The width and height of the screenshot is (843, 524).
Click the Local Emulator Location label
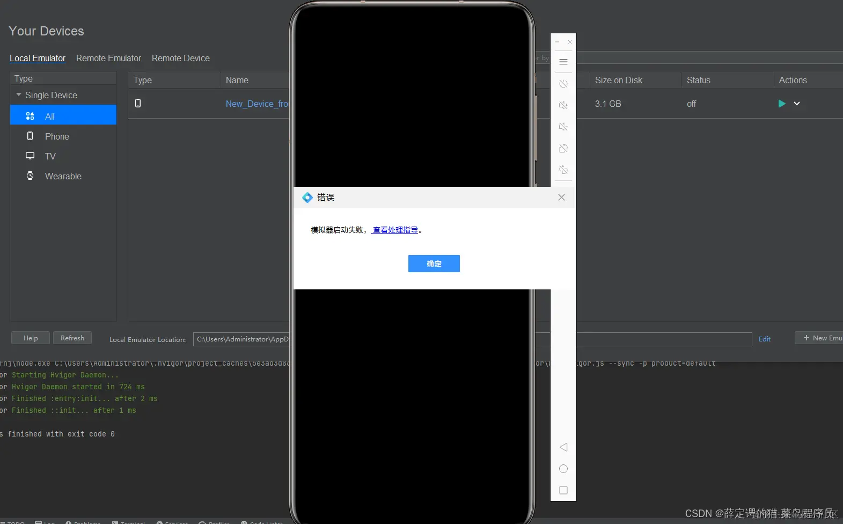pyautogui.click(x=148, y=339)
